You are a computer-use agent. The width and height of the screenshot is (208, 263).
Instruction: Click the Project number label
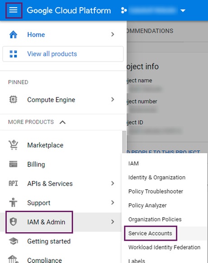(x=142, y=101)
